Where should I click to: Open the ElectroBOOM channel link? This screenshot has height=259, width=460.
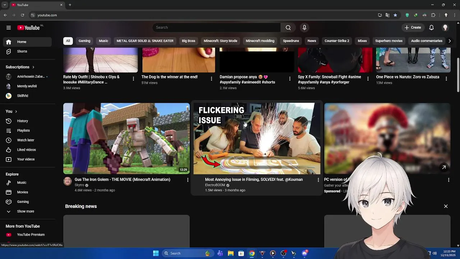click(x=215, y=185)
